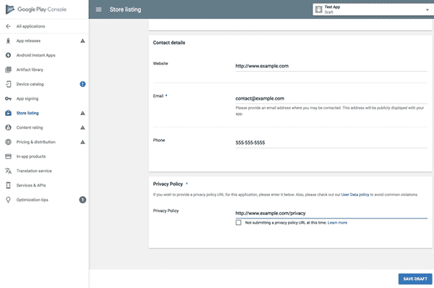Click the Test App icon thumbnail

(319, 9)
